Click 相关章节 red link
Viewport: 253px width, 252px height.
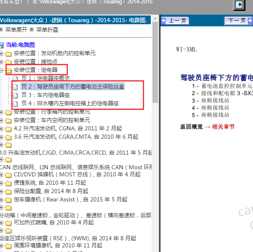click(x=223, y=127)
